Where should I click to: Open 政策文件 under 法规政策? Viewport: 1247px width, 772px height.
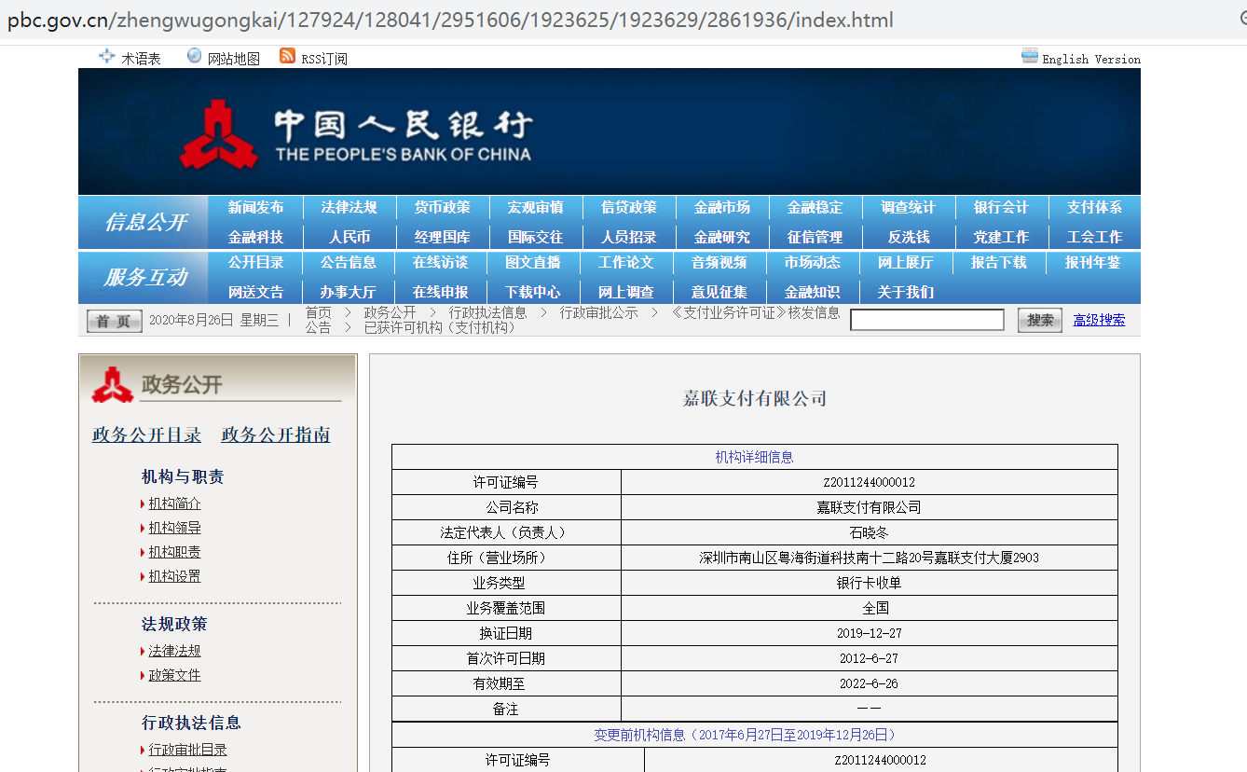click(x=174, y=675)
